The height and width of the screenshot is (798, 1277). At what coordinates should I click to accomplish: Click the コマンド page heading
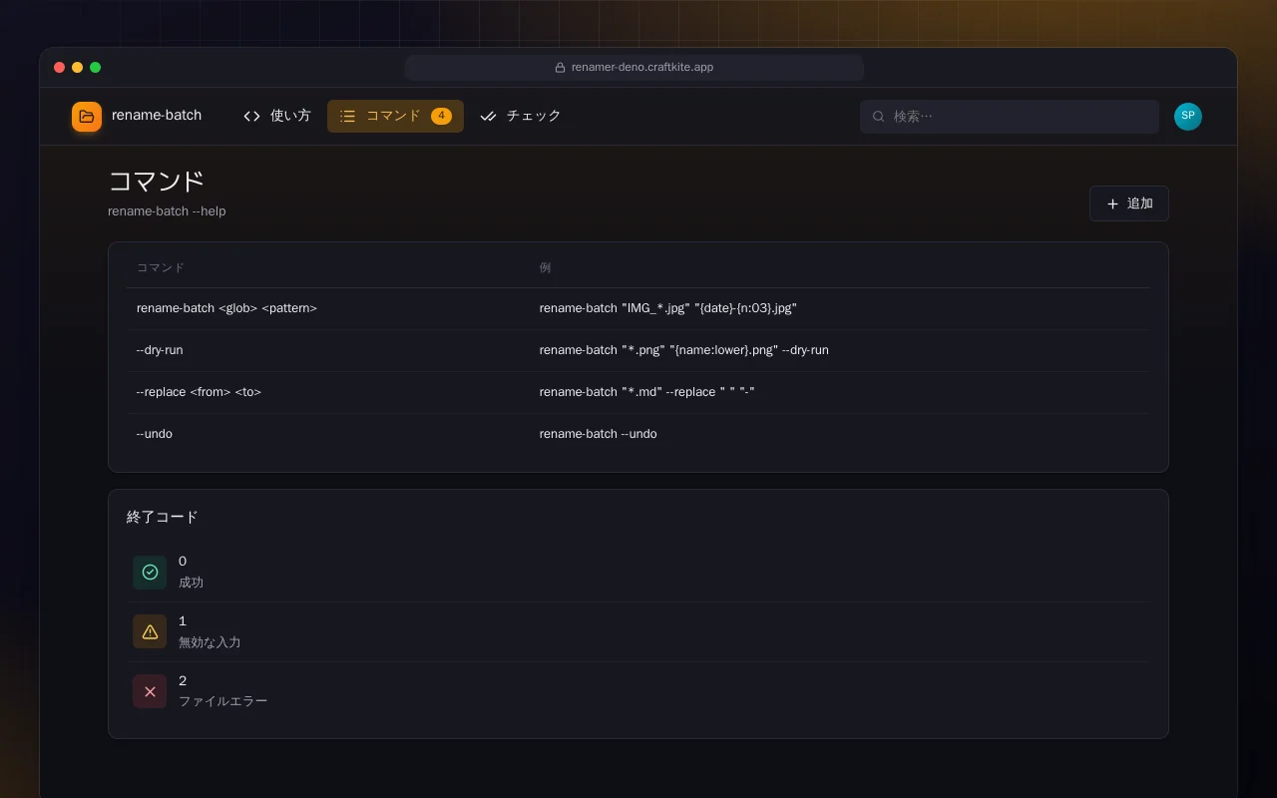click(156, 182)
